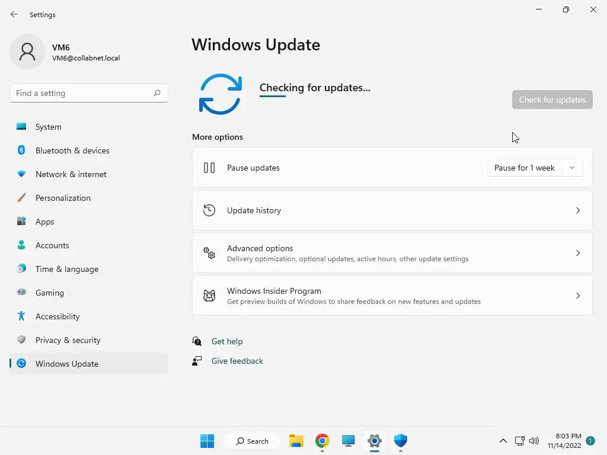The height and width of the screenshot is (455, 607).
Task: Open File Explorer from taskbar
Action: (x=296, y=441)
